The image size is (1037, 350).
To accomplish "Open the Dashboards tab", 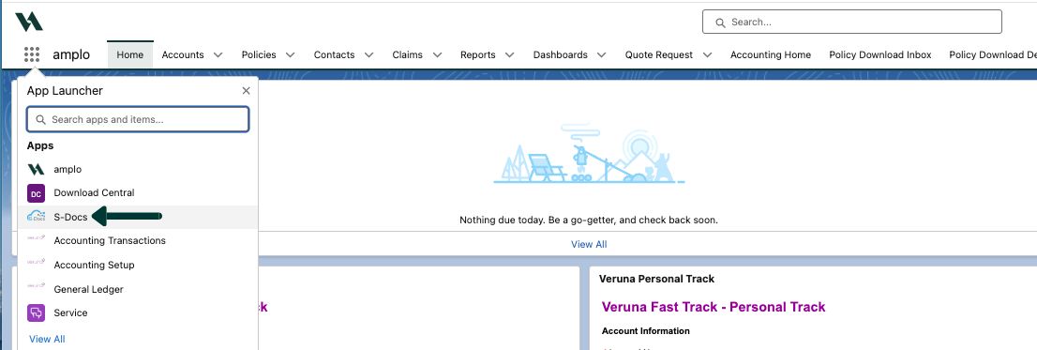I will [x=560, y=55].
